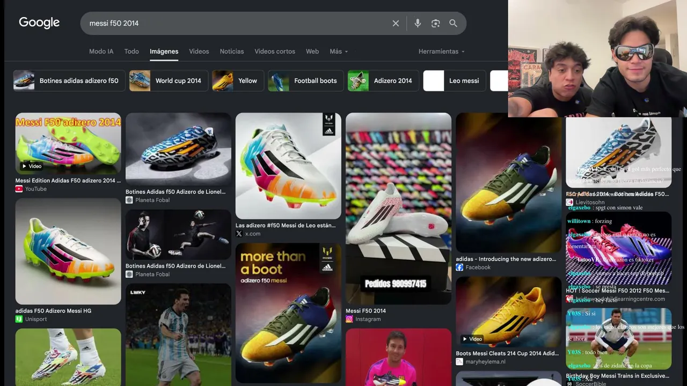Open the Videos tab
The width and height of the screenshot is (687, 386).
point(199,51)
